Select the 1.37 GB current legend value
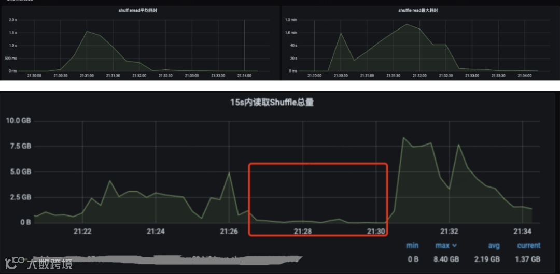The image size is (560, 274). 528,259
